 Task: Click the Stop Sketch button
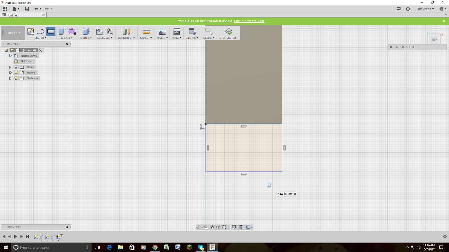click(228, 33)
